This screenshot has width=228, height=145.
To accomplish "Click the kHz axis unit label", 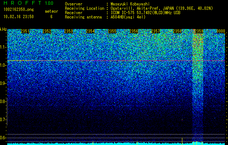I will pyautogui.click(x=3, y=29).
